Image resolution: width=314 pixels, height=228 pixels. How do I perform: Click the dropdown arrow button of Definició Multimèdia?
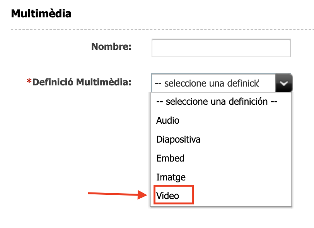pos(284,83)
